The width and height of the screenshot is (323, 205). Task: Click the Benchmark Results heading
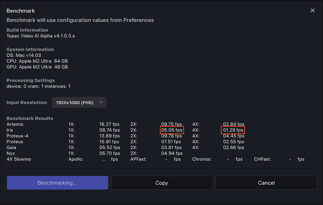pos(30,118)
